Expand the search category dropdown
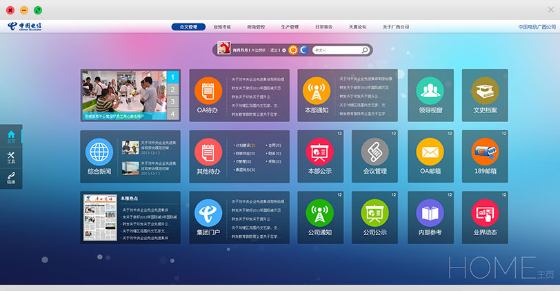The width and height of the screenshot is (560, 291). click(x=321, y=50)
